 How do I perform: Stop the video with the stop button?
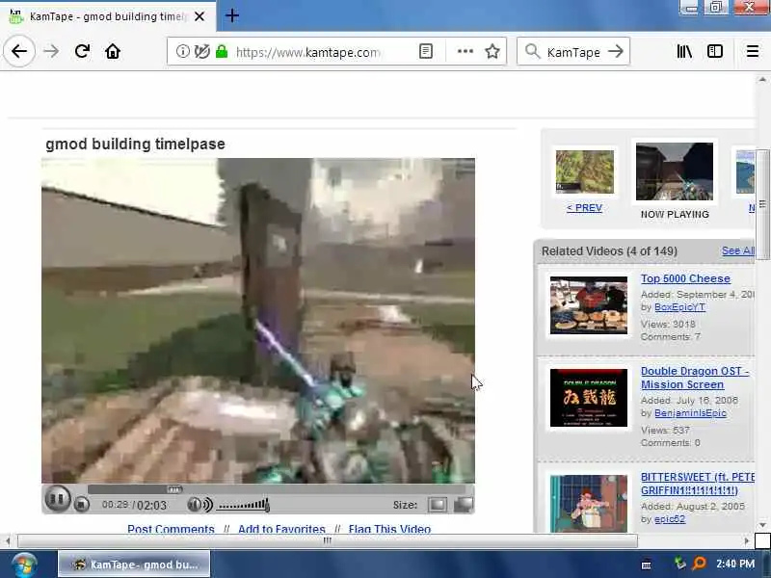pyautogui.click(x=82, y=504)
